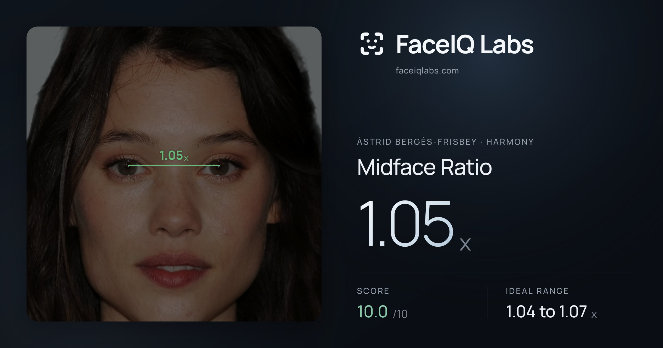This screenshot has height=348, width=663.
Task: Open the faceiqlabs.com link
Action: (427, 71)
